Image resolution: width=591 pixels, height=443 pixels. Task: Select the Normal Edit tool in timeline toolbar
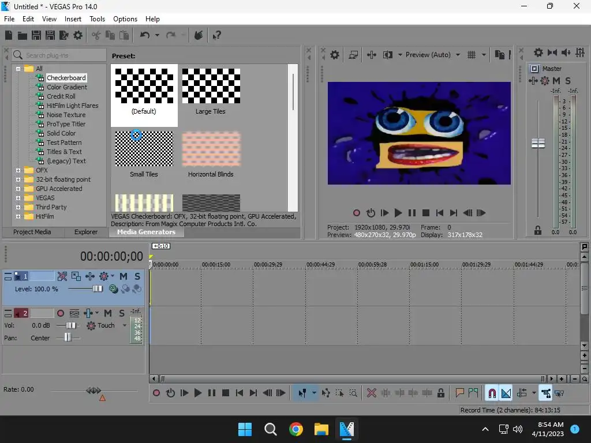pyautogui.click(x=302, y=393)
